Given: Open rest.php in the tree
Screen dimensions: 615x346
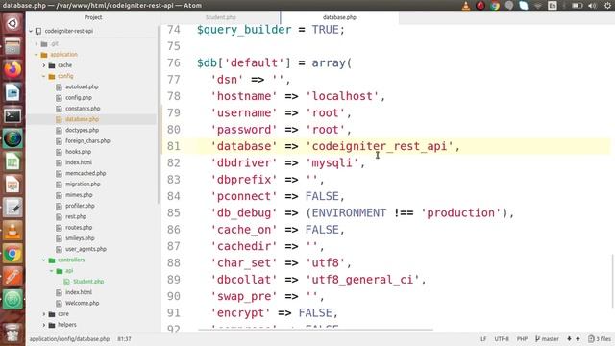Looking at the screenshot, I should tap(76, 216).
